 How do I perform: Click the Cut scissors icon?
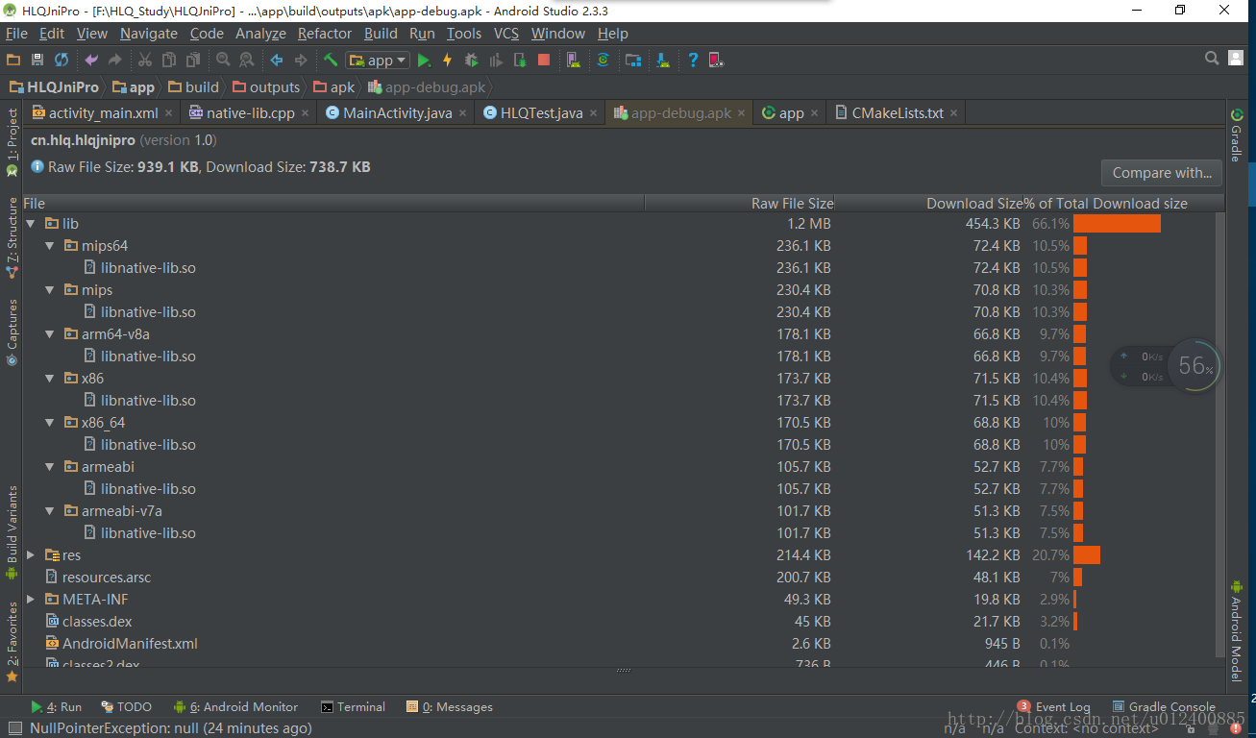(144, 60)
